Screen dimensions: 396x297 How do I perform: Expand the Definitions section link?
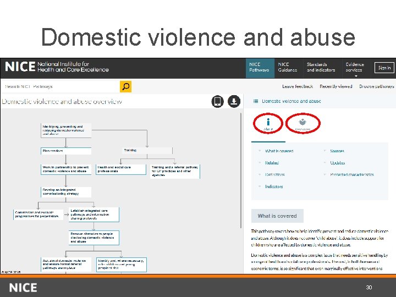(275, 174)
